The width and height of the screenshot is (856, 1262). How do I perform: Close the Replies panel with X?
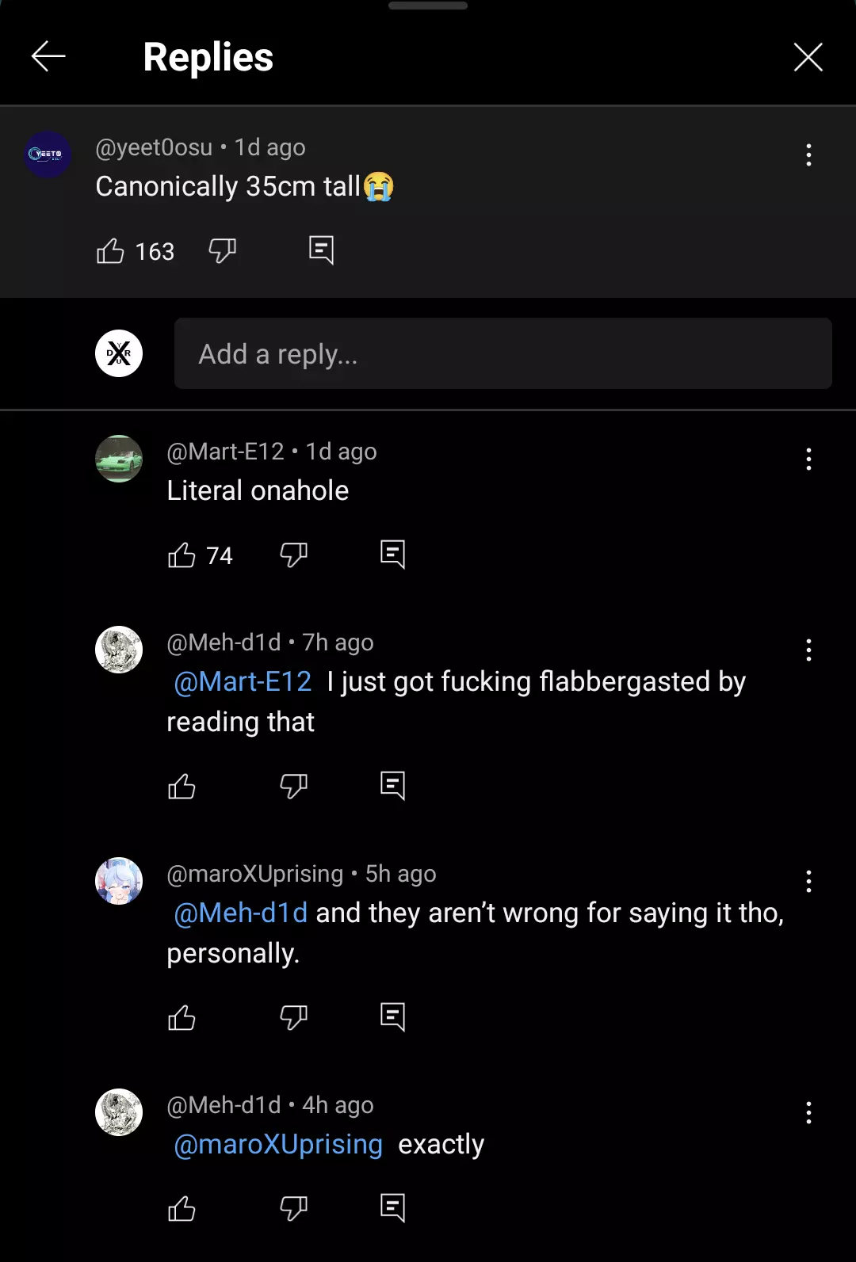tap(808, 57)
